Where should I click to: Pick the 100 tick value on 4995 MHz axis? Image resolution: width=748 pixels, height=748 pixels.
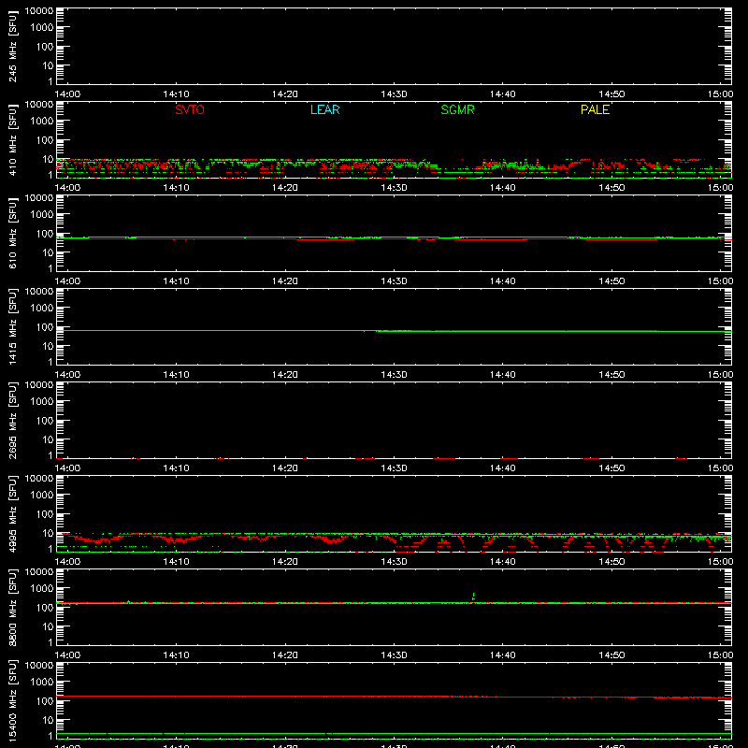tap(45, 514)
